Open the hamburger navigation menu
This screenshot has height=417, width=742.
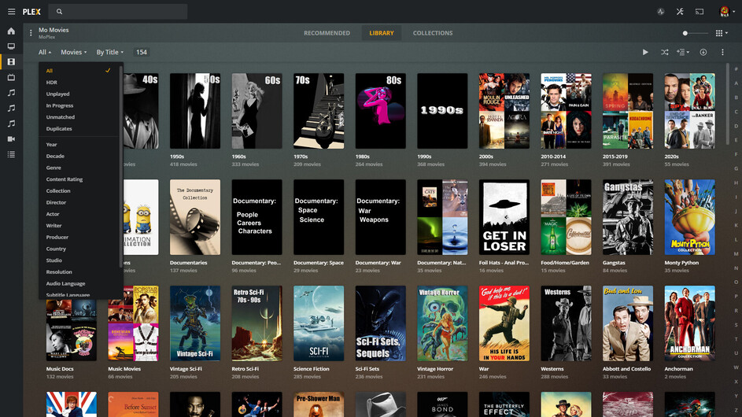click(x=11, y=11)
